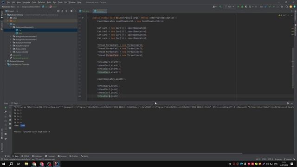
Task: Open the Terminal tool window
Action: pyautogui.click(x=50, y=156)
